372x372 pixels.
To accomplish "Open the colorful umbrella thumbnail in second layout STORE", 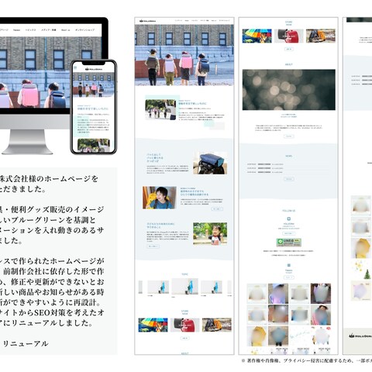I will [257, 36].
